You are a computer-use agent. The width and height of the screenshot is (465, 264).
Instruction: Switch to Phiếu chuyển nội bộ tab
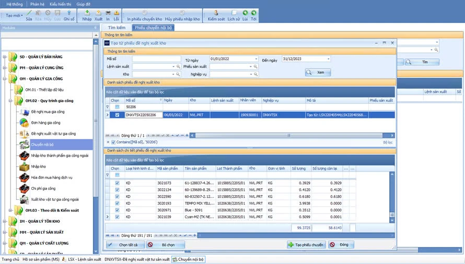tap(153, 28)
